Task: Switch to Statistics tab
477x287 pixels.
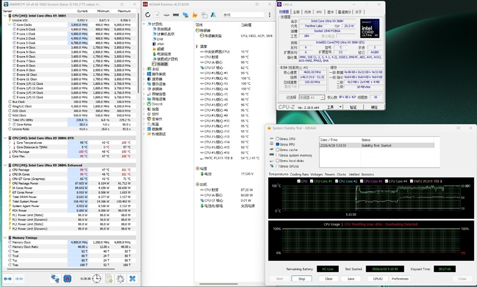Action: click(367, 174)
